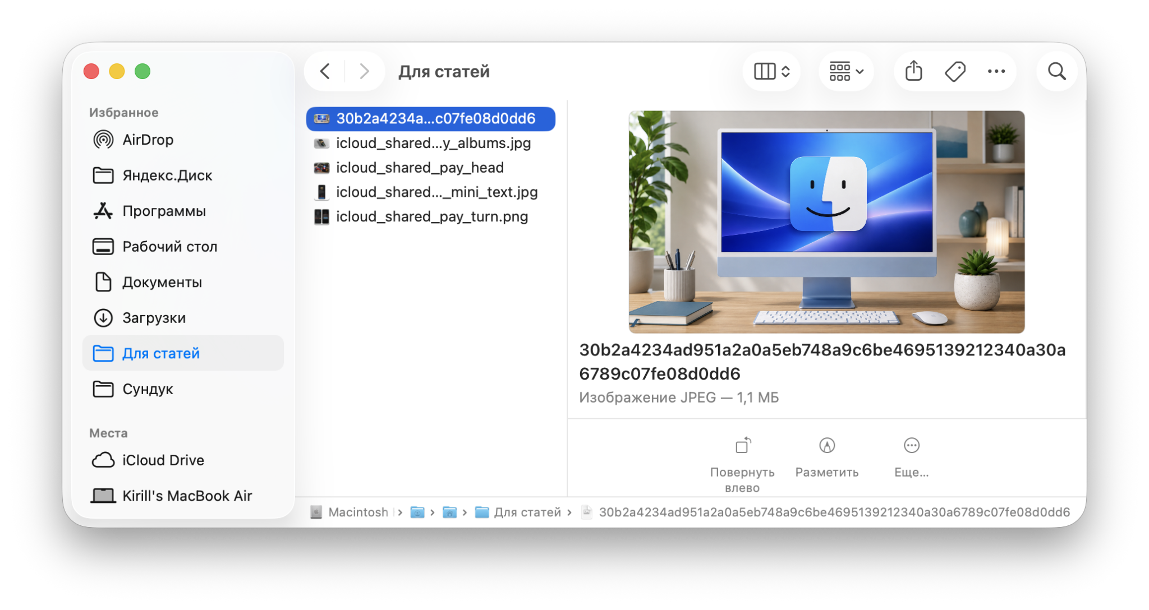
Task: Minimize the Finder window with yellow button
Action: 117,72
